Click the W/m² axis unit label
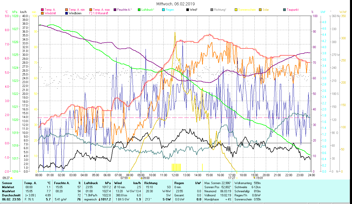This screenshot has height=204, width=352. pyautogui.click(x=343, y=12)
